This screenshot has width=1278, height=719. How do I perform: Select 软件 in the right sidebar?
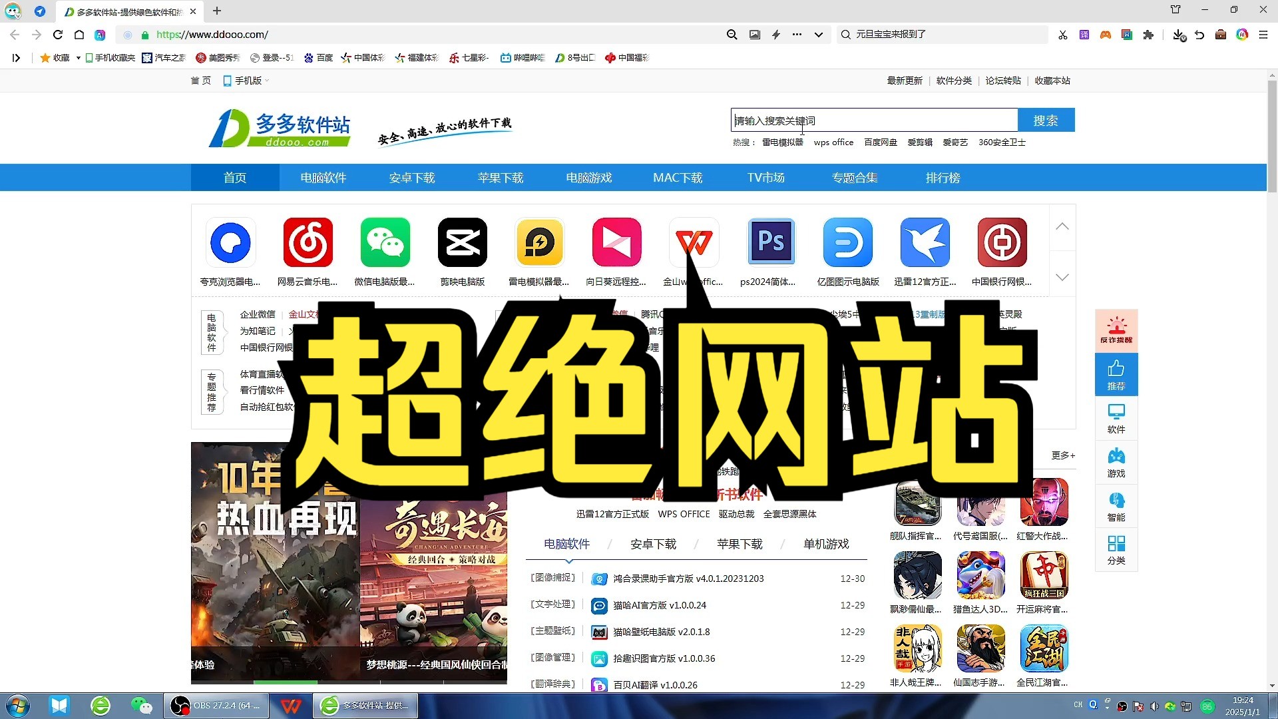pyautogui.click(x=1116, y=418)
